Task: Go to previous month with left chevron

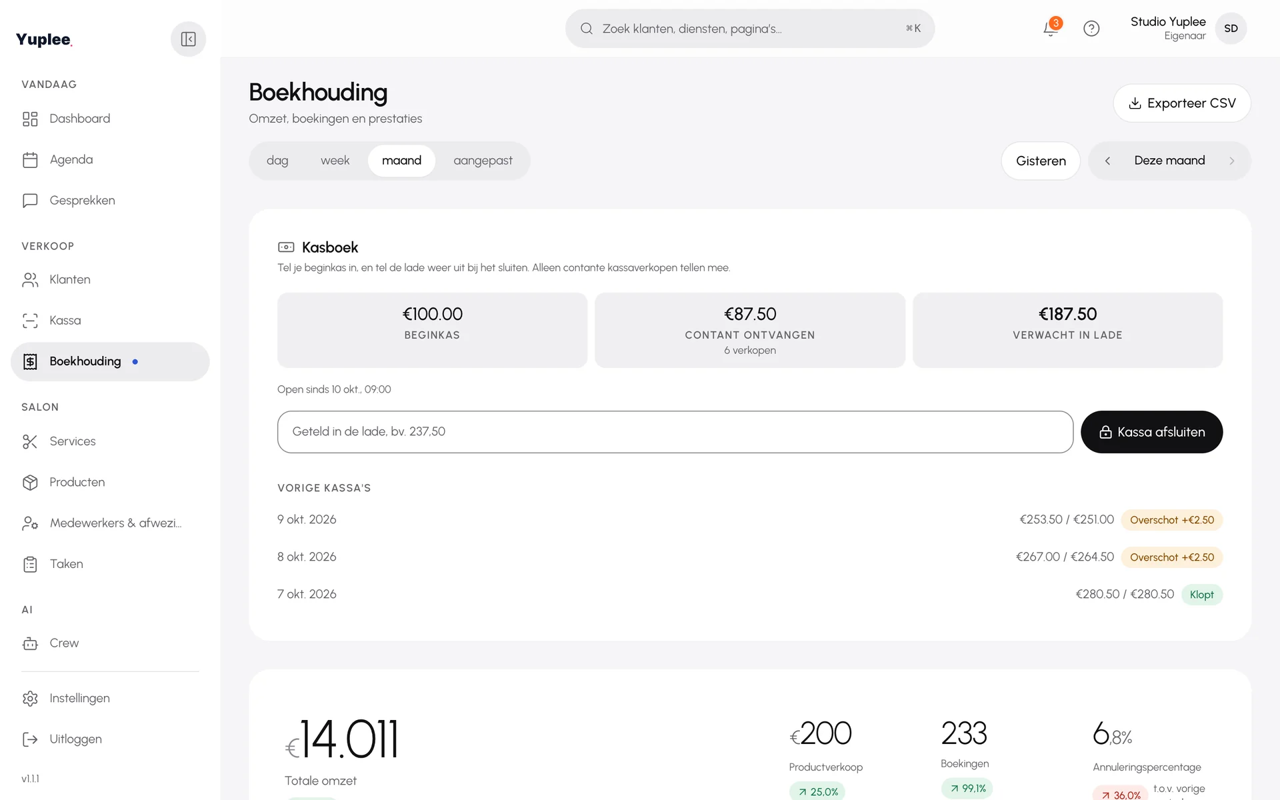Action: 1107,161
